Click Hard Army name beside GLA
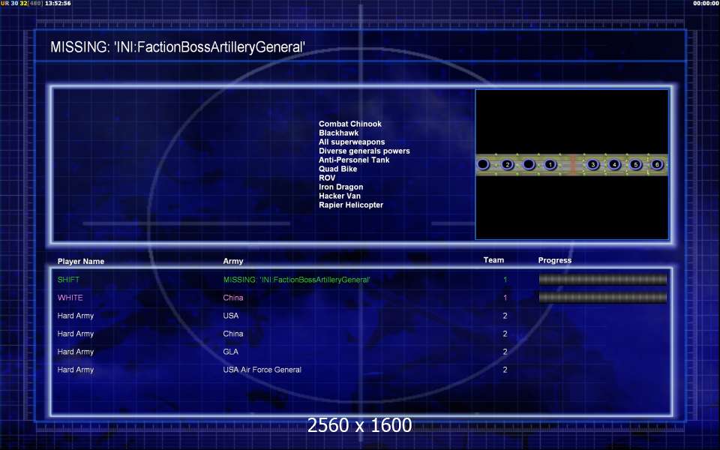The image size is (720, 450). point(76,352)
